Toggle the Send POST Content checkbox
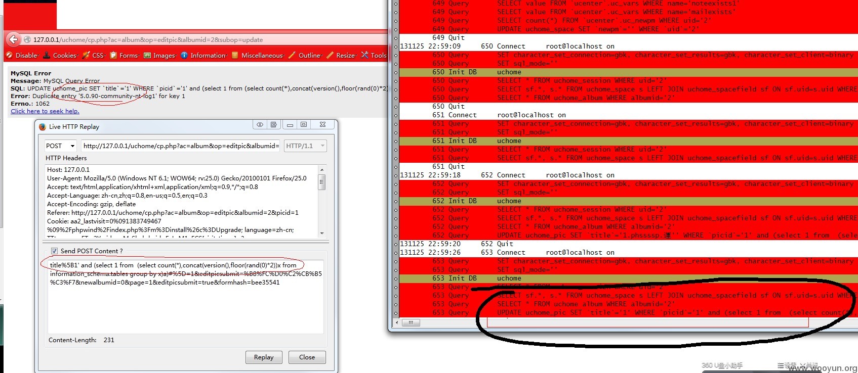858x373 pixels. 54,251
